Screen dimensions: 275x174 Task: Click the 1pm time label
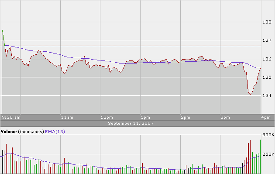coord(145,117)
